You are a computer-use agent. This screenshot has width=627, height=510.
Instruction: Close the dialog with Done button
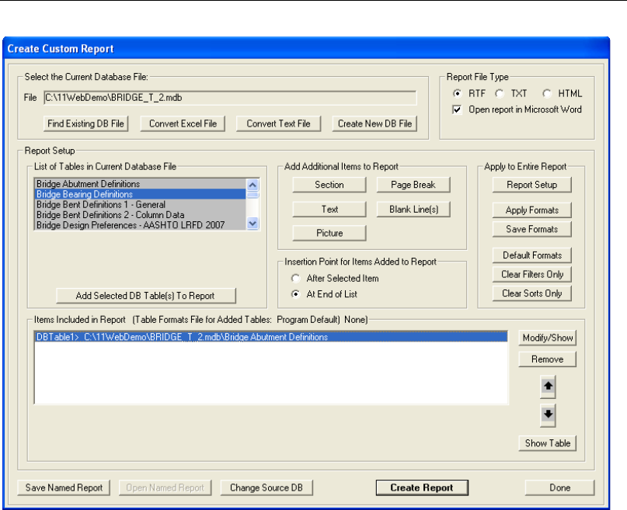560,487
